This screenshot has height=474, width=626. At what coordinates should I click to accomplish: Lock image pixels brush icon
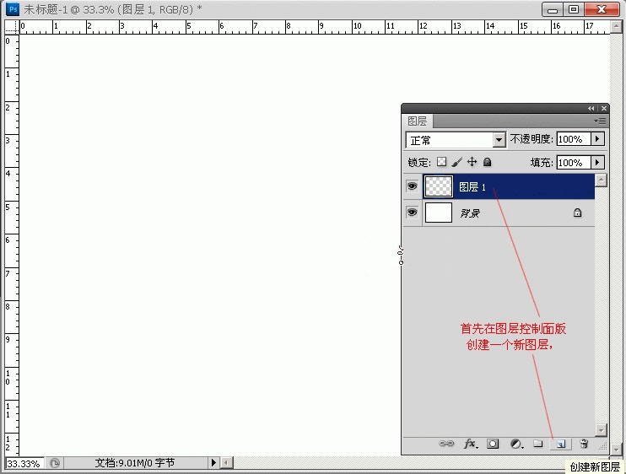[456, 162]
